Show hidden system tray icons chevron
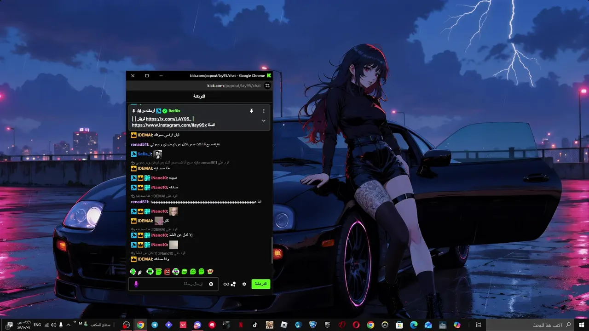589x331 pixels. (69, 325)
